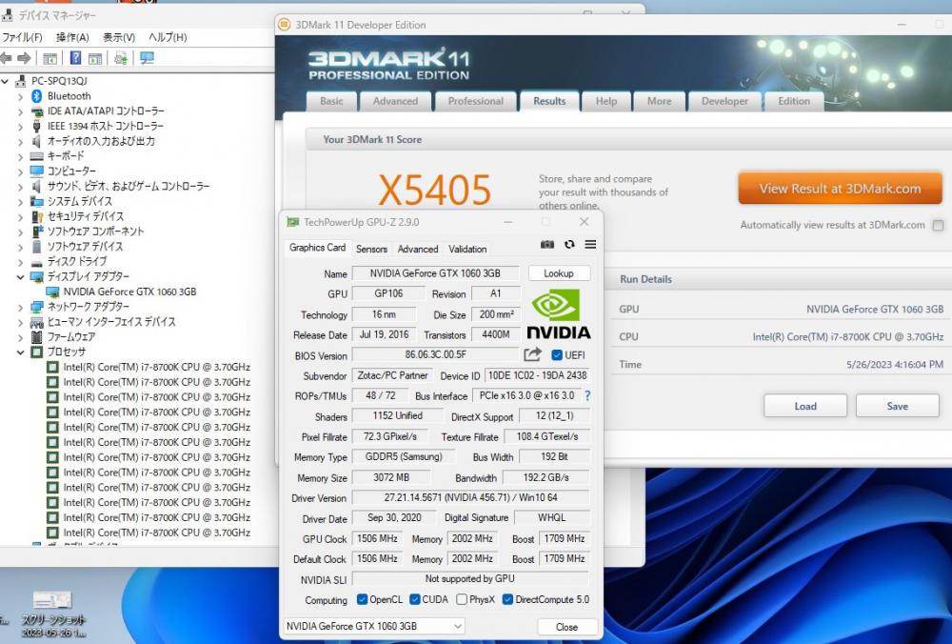Click the 3DMark 11 title bar icon
Screen dimensions: 952x644
pyautogui.click(x=284, y=25)
